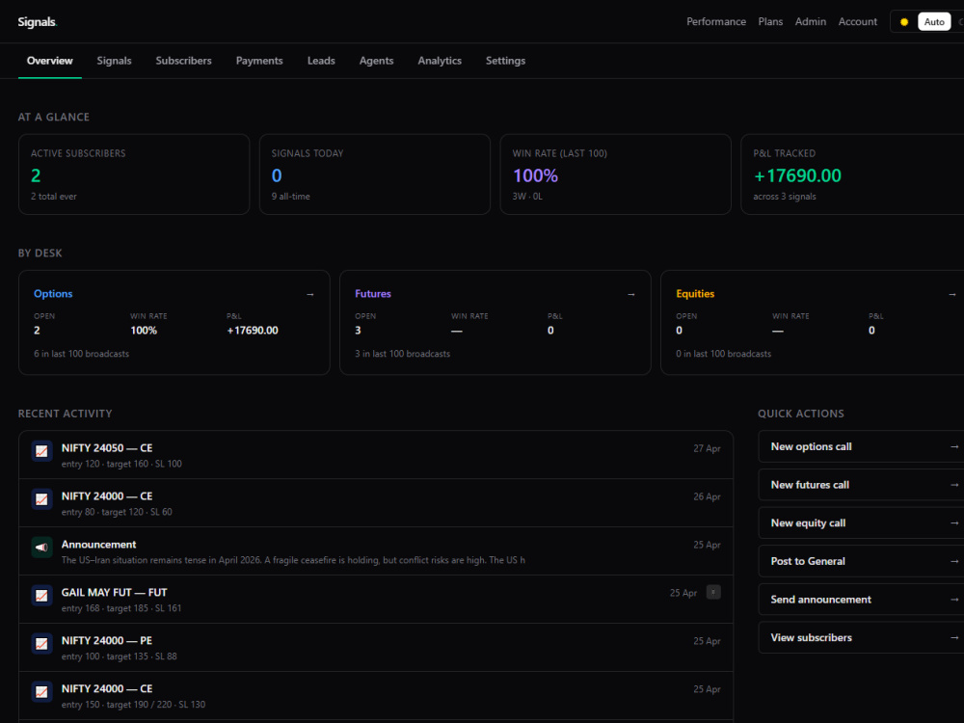The height and width of the screenshot is (723, 964).
Task: Click 'entry 168 · target 185 · SL 161' text
Action: [x=121, y=608]
